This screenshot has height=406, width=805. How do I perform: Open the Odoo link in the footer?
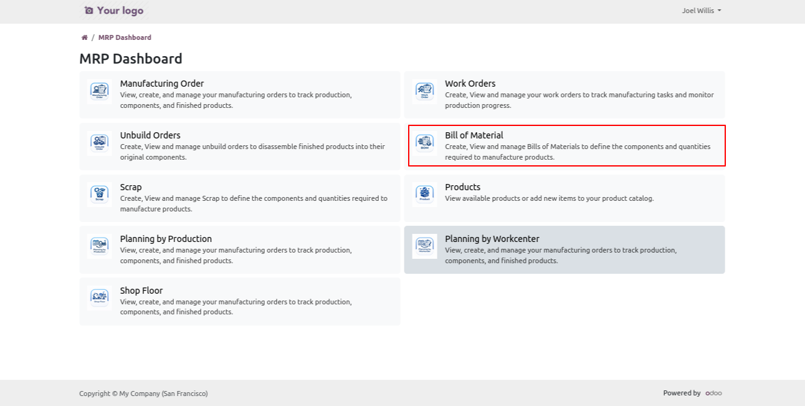(x=713, y=393)
